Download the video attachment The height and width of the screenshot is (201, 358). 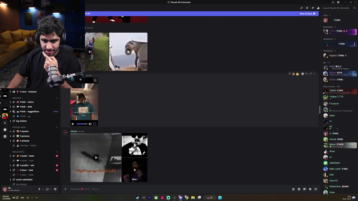click(x=95, y=80)
